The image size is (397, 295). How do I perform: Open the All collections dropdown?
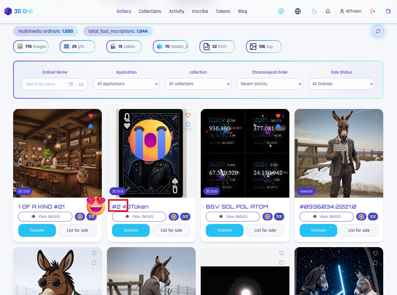pyautogui.click(x=198, y=84)
